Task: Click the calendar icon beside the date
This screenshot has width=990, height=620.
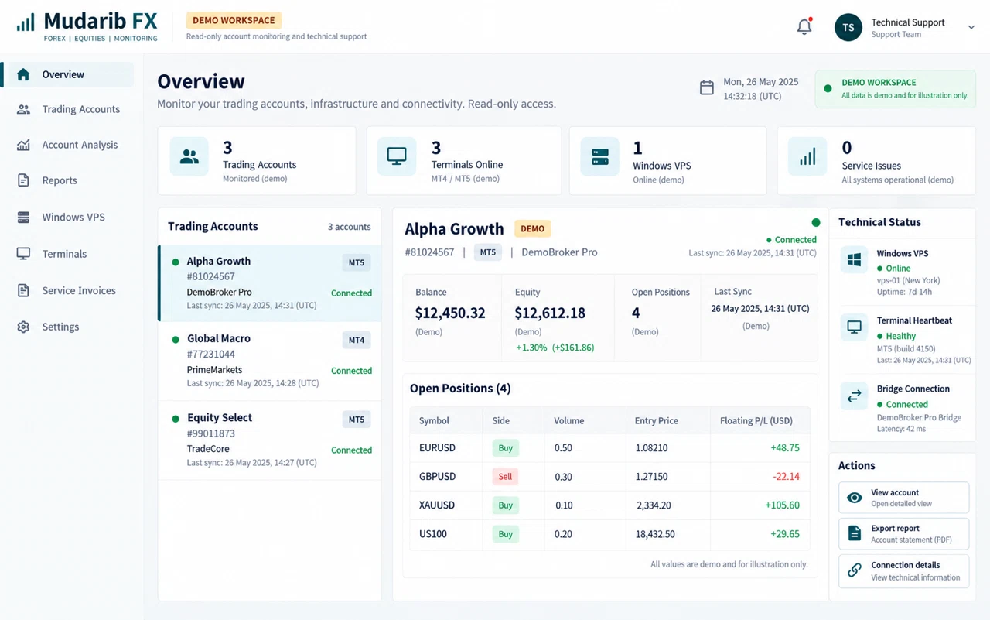Action: (x=706, y=87)
